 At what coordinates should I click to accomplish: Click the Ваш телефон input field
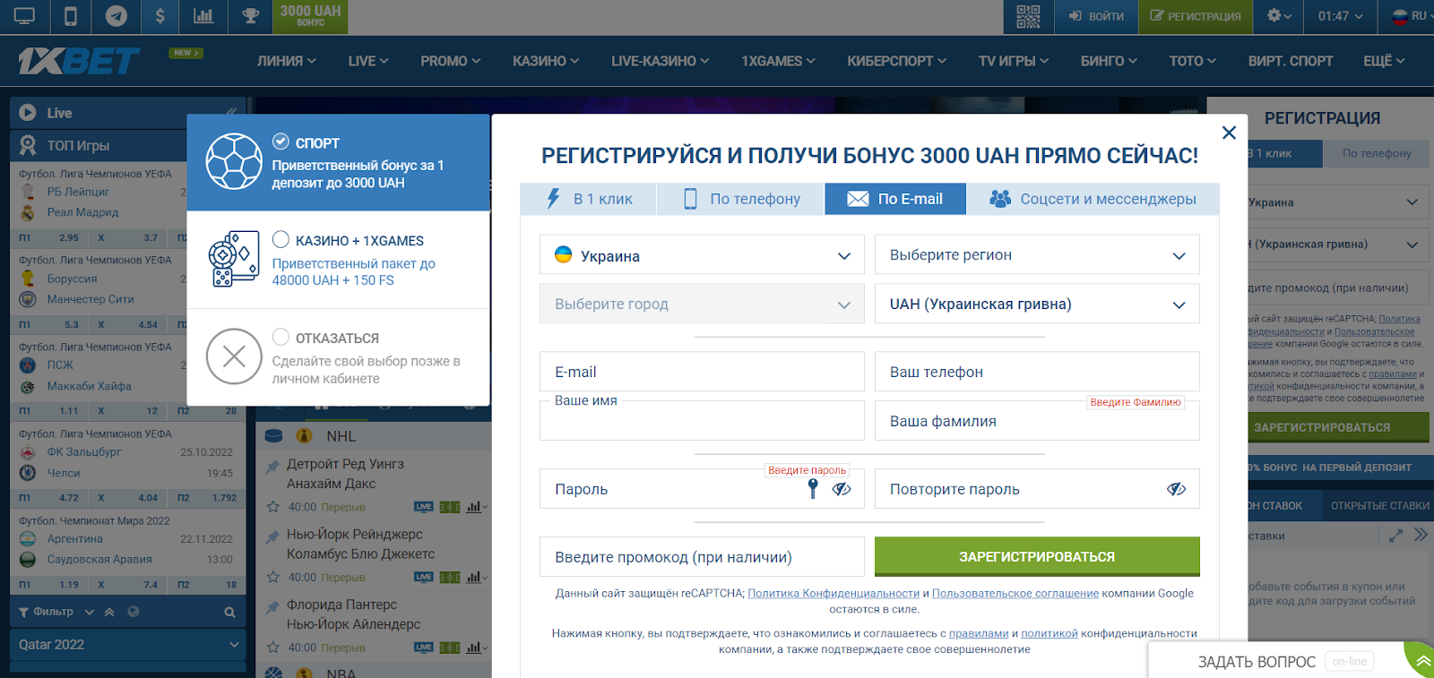1037,372
